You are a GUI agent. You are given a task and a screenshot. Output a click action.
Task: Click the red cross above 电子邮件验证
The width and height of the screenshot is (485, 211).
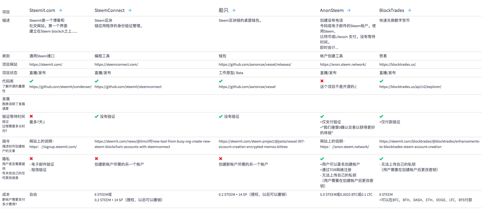(31, 159)
